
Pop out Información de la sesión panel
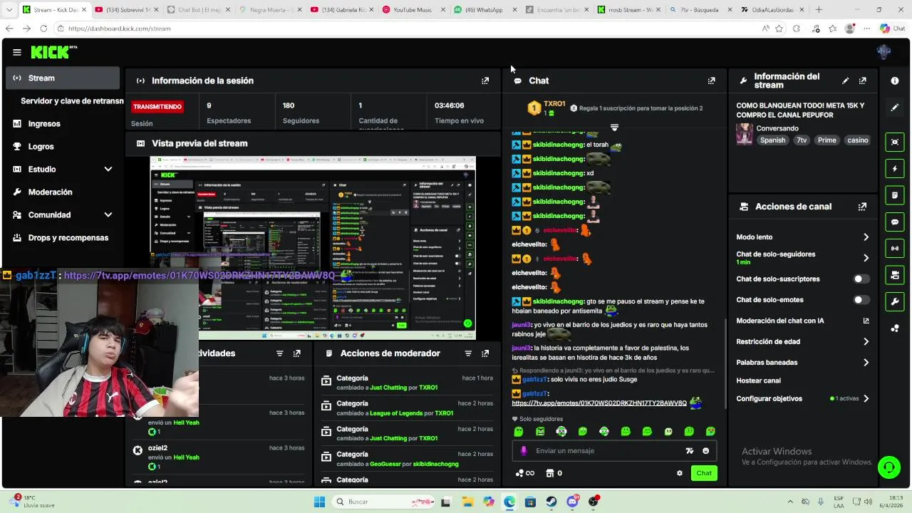[x=485, y=81]
